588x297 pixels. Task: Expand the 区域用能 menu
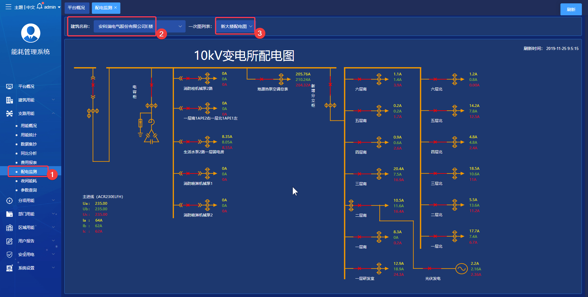54,227
